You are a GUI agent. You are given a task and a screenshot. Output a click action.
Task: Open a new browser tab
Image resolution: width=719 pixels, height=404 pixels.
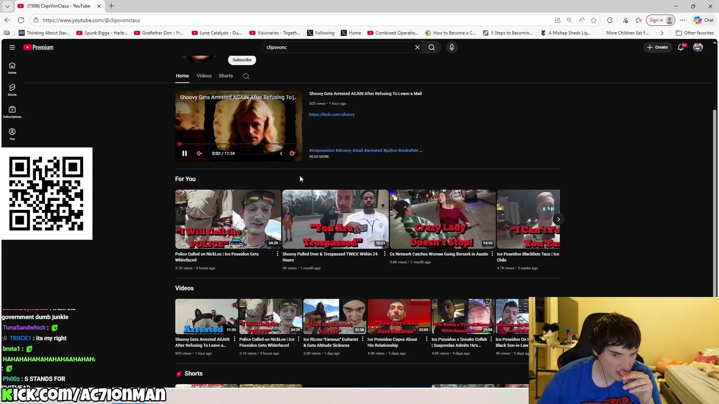(111, 6)
